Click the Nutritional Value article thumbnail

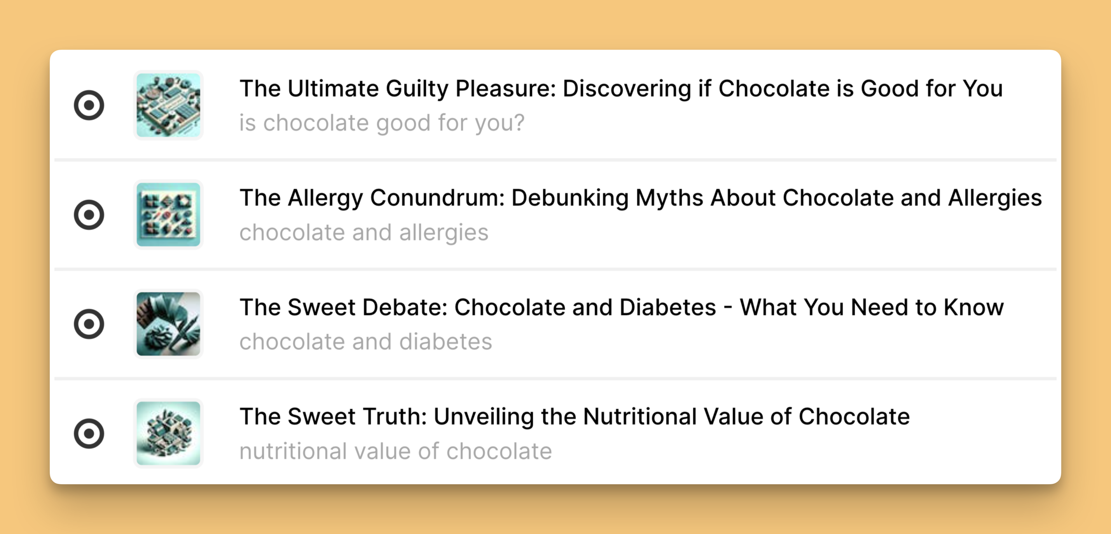click(x=168, y=433)
